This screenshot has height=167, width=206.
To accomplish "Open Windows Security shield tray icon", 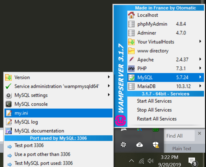I will (x=155, y=145).
